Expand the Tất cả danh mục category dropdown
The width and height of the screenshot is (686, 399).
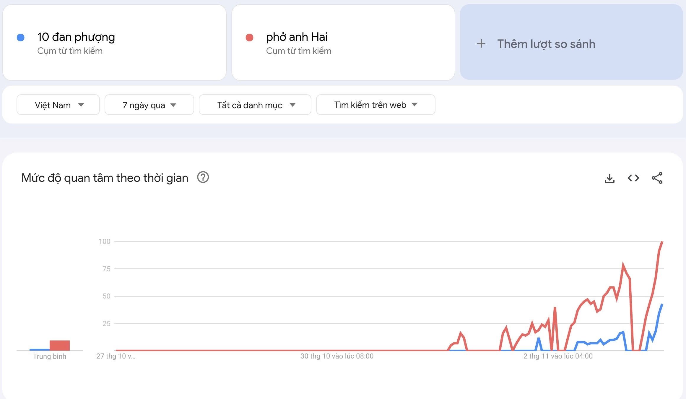point(255,105)
